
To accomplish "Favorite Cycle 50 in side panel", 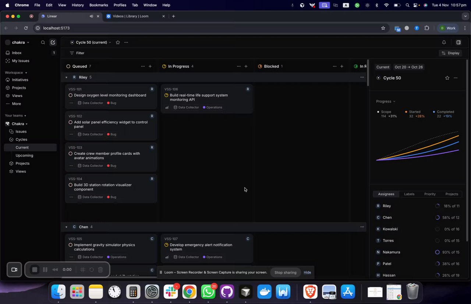I will point(447,78).
